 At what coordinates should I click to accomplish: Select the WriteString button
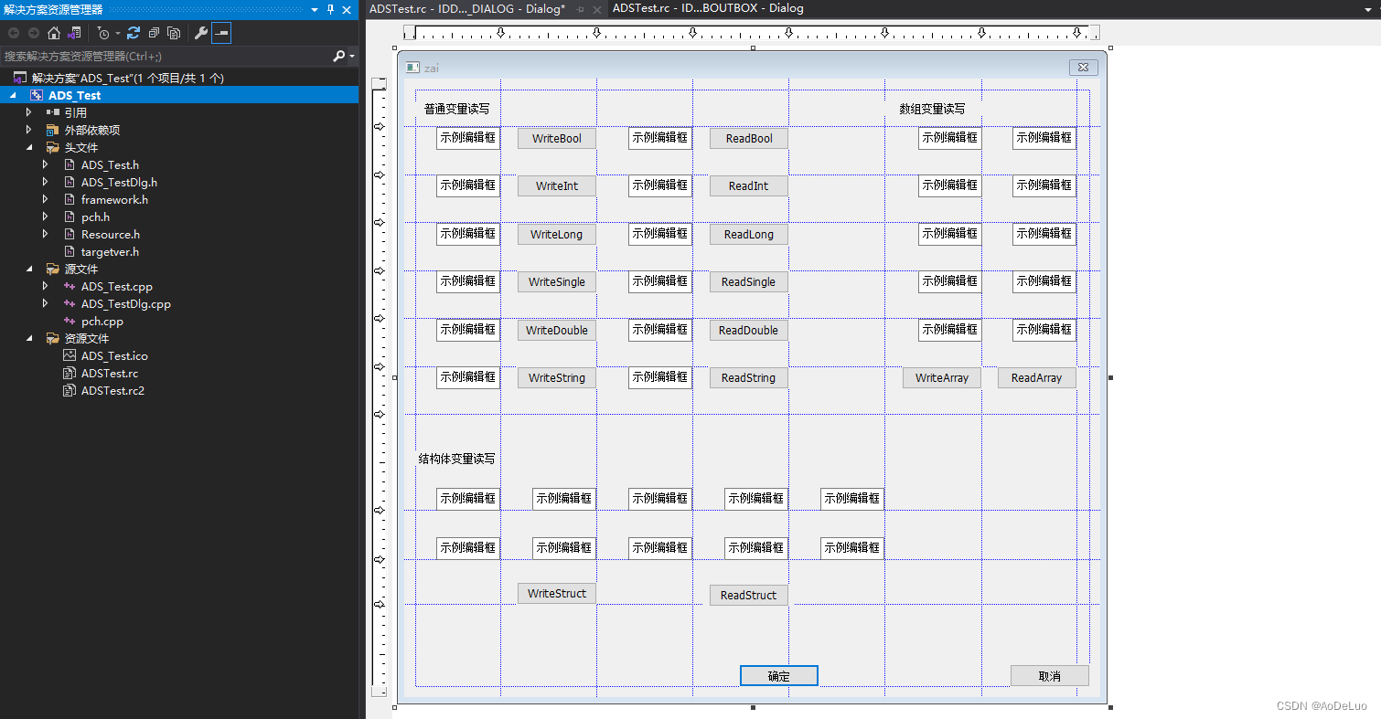pos(557,378)
